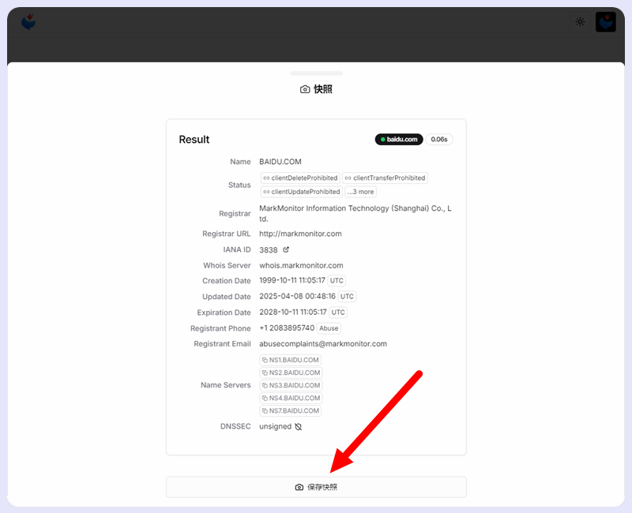Copy the NS4.BAIDU.COM name server
The width and height of the screenshot is (632, 513).
(x=291, y=399)
